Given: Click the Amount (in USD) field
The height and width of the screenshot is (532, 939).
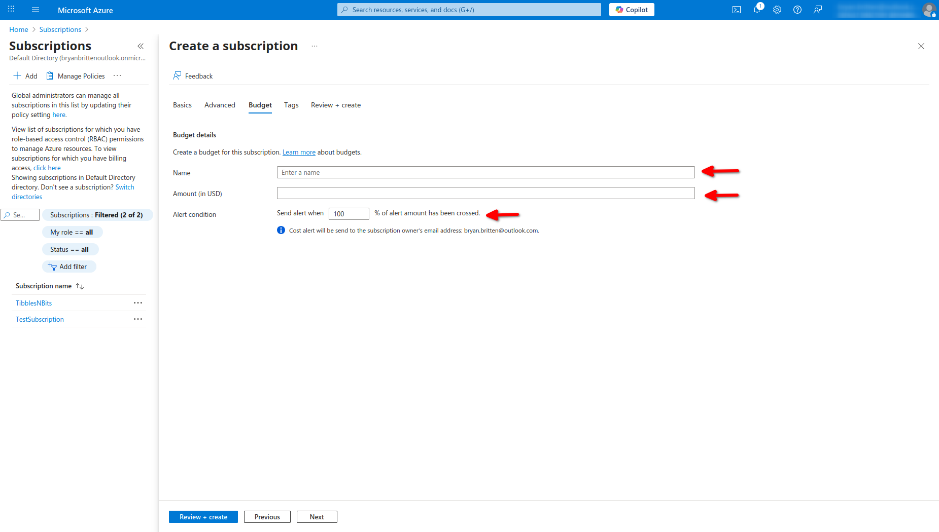Looking at the screenshot, I should [485, 193].
